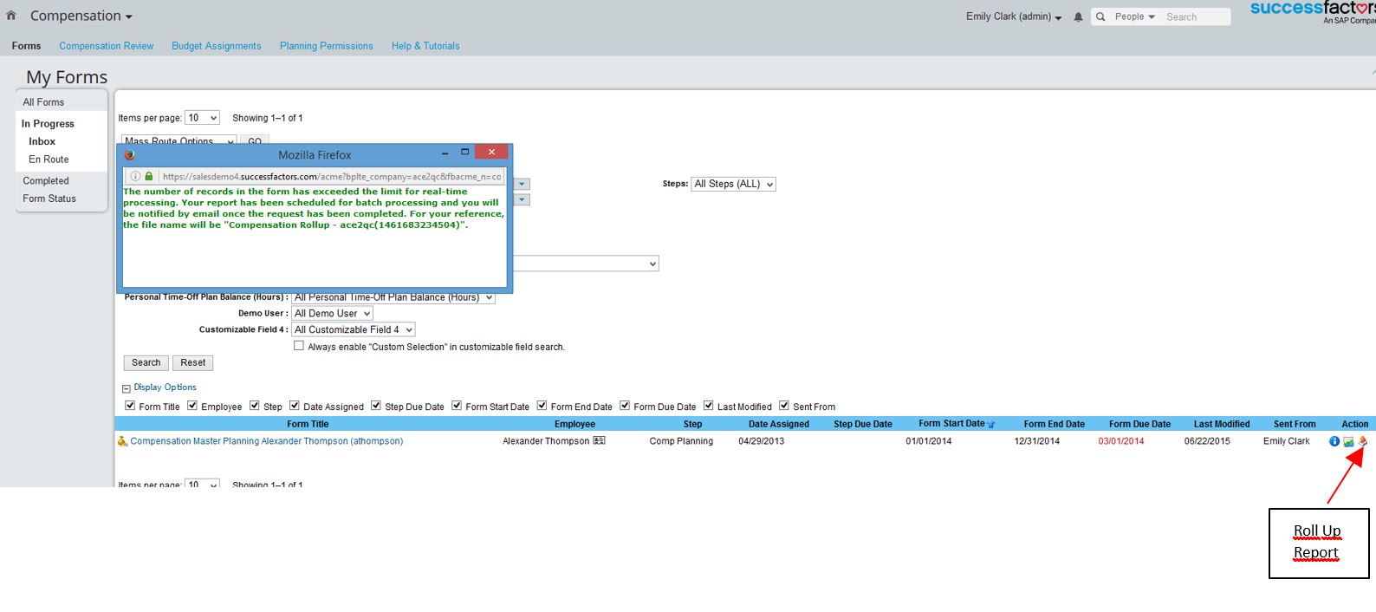Open the Steps filter dropdown
The image size is (1376, 612).
pyautogui.click(x=733, y=184)
